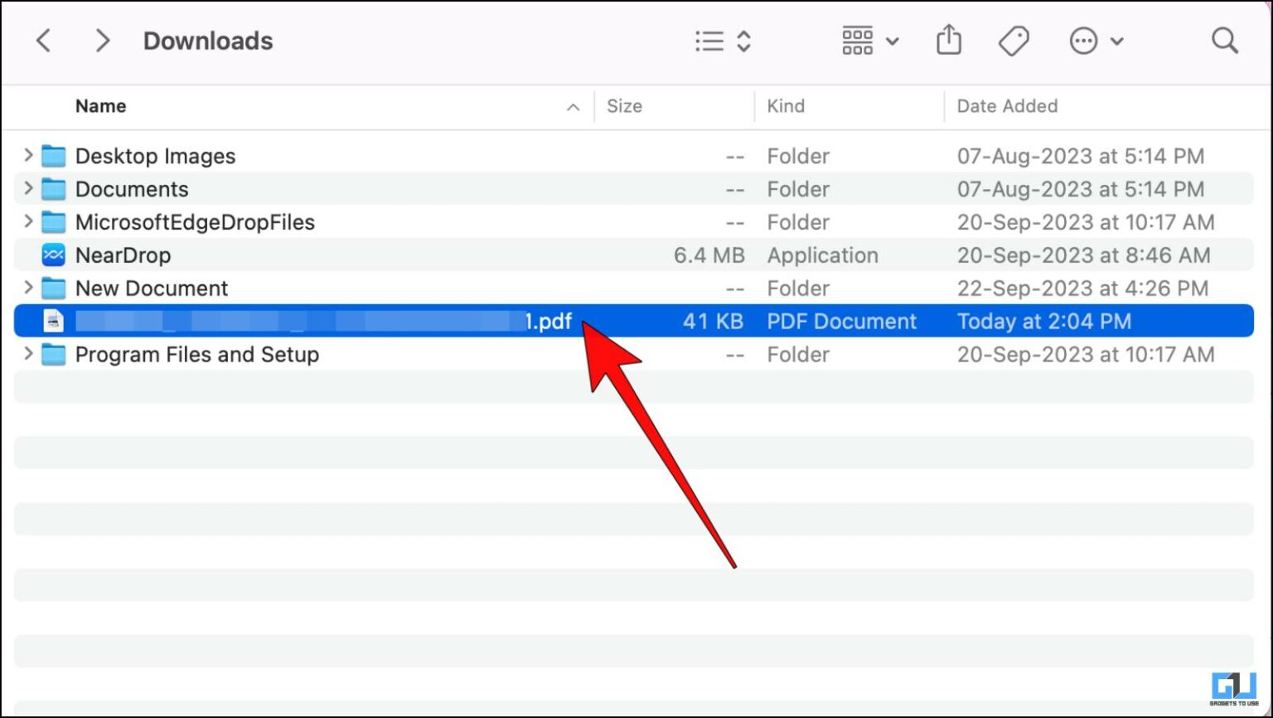Select the Date Added column header
Viewport: 1273px width, 718px height.
(x=1007, y=106)
